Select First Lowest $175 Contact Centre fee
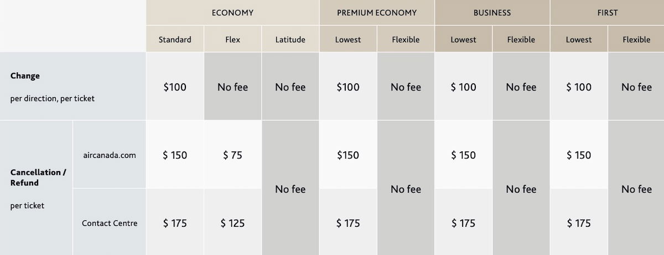The width and height of the screenshot is (664, 255). click(x=579, y=223)
